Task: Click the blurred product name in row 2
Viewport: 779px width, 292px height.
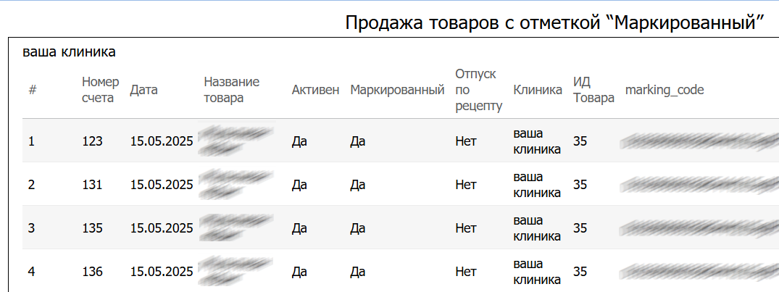Action: point(236,184)
